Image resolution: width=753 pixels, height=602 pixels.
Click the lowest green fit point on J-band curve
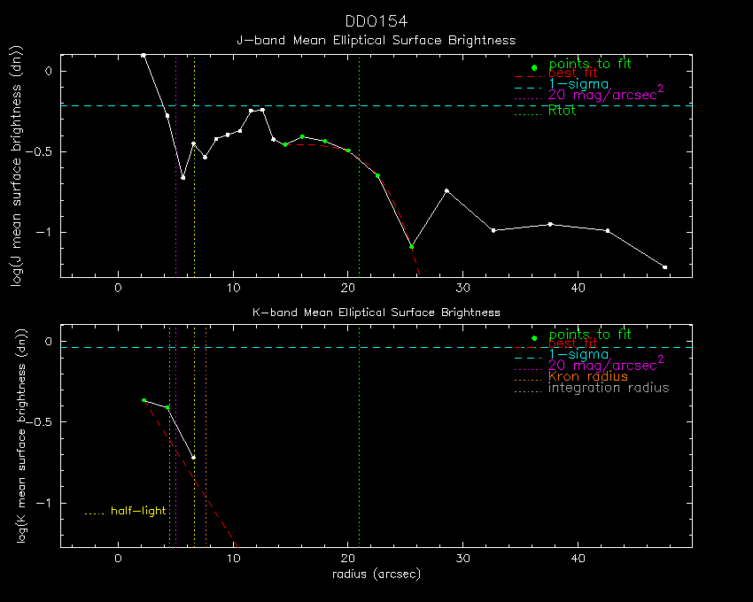[x=411, y=247]
